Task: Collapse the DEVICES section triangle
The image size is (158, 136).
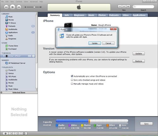Action: click(x=2, y=53)
